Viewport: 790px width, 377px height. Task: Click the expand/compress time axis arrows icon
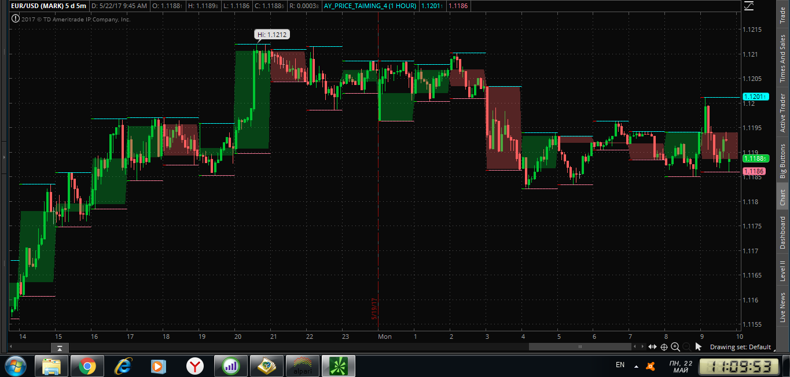coord(652,346)
